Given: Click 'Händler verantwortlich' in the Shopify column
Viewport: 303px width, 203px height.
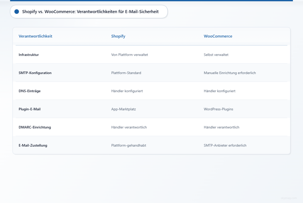Looking at the screenshot, I should coord(129,127).
